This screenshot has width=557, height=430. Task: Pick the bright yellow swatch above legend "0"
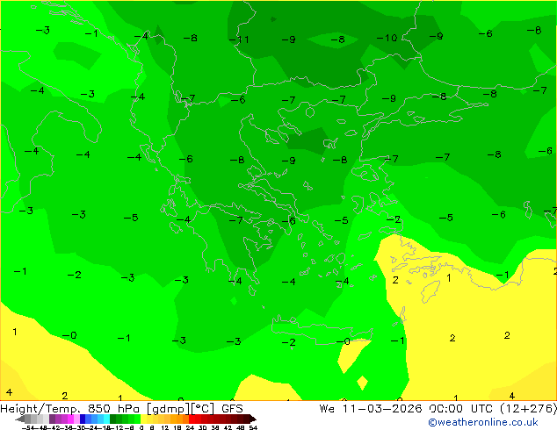143,419
